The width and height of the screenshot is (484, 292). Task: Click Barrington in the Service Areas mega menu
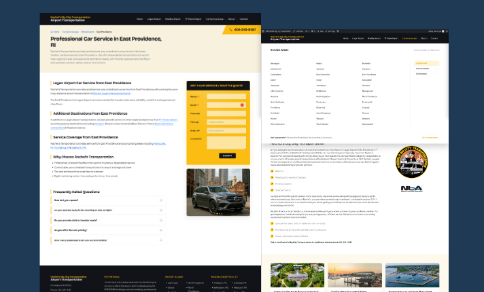pos(275,64)
